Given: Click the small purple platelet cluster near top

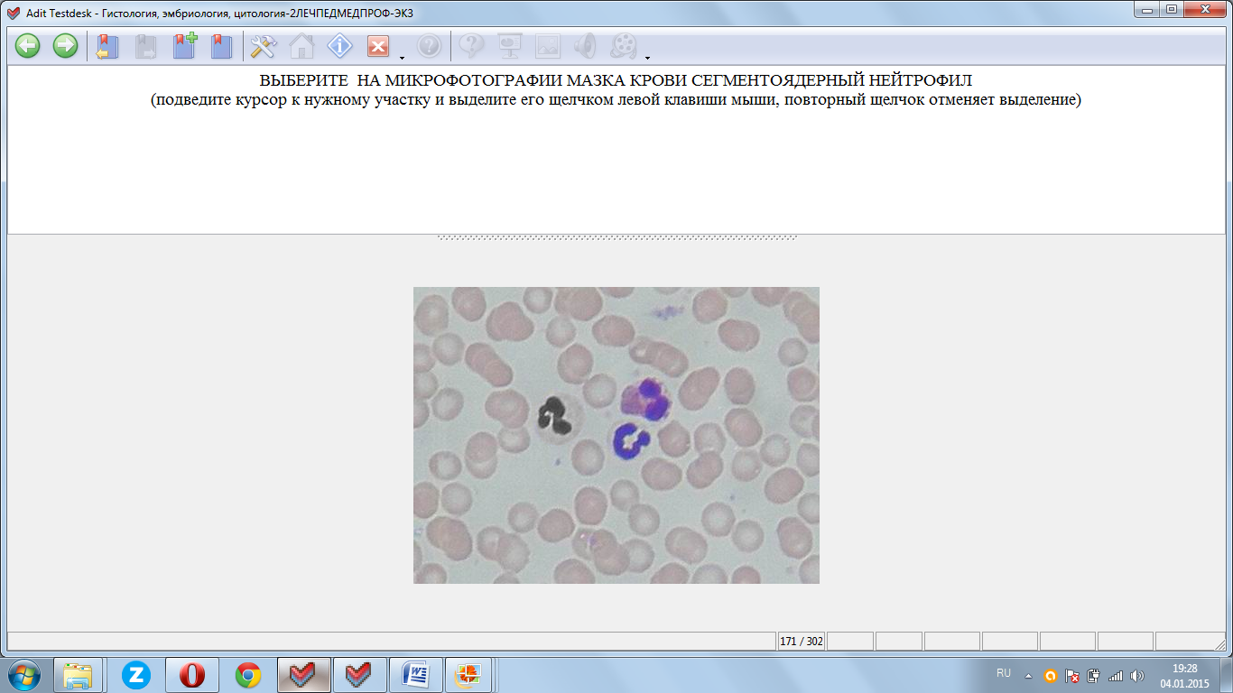Looking at the screenshot, I should click(667, 312).
